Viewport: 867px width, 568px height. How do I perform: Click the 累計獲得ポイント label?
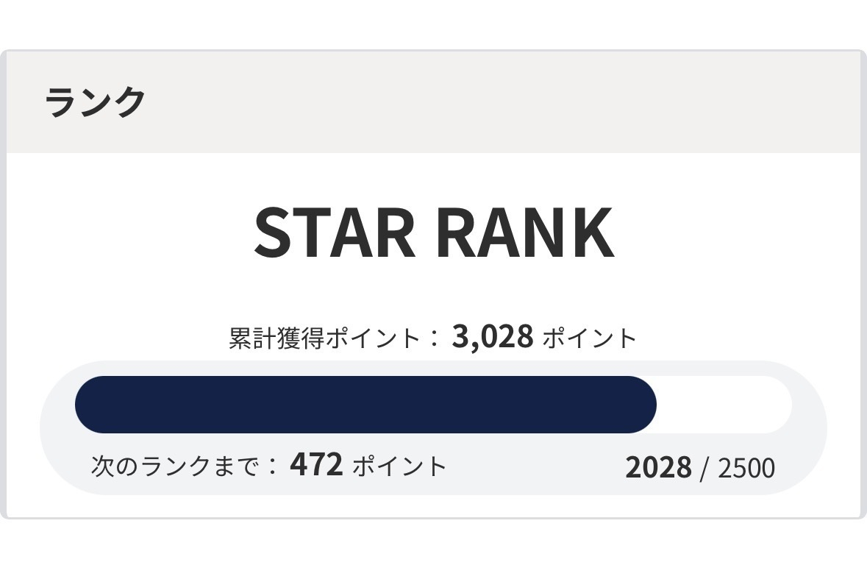pos(324,338)
